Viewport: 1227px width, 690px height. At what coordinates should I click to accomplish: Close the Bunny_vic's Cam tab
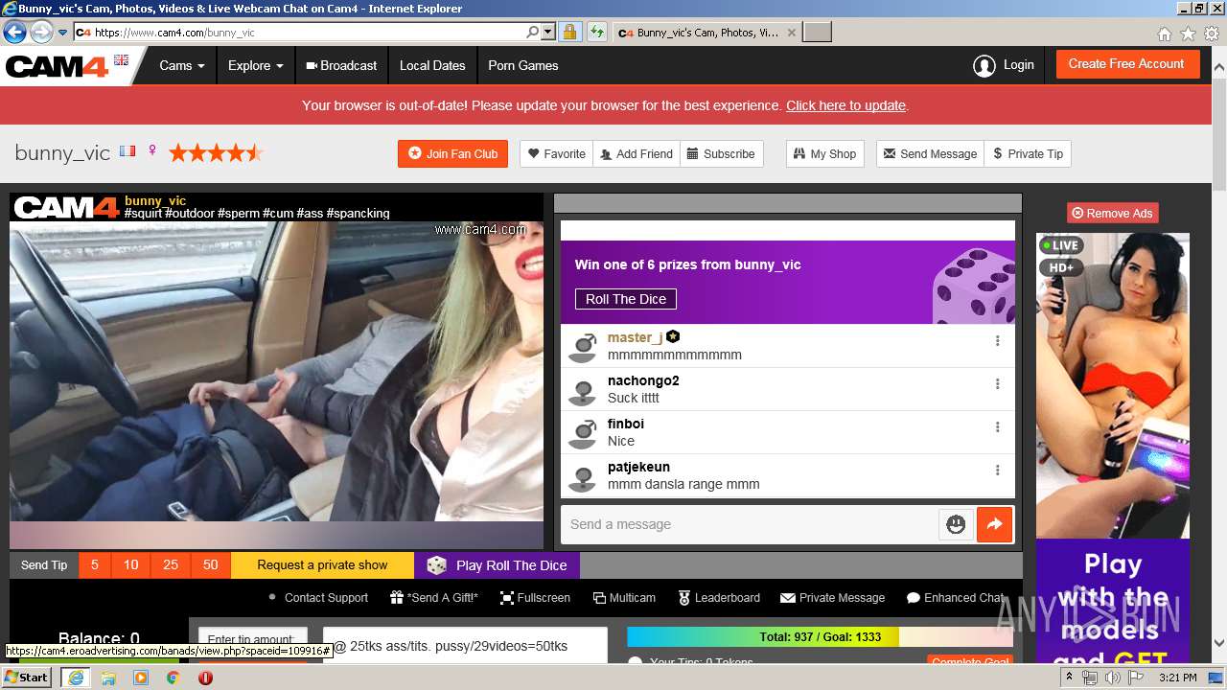[791, 33]
